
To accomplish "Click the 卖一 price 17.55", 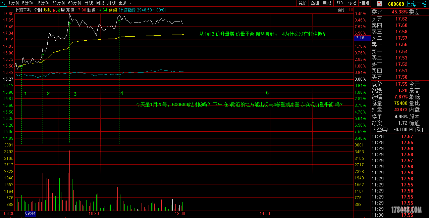I will pos(401,45).
